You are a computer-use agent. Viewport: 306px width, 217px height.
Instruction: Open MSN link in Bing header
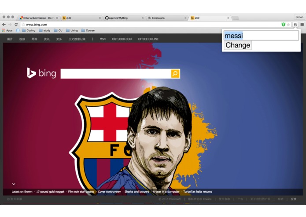pos(103,39)
